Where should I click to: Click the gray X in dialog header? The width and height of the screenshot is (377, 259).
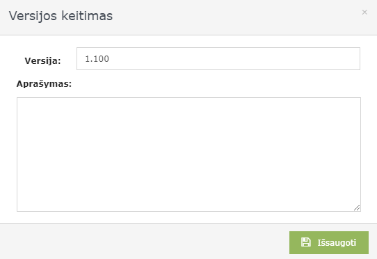pos(364,12)
